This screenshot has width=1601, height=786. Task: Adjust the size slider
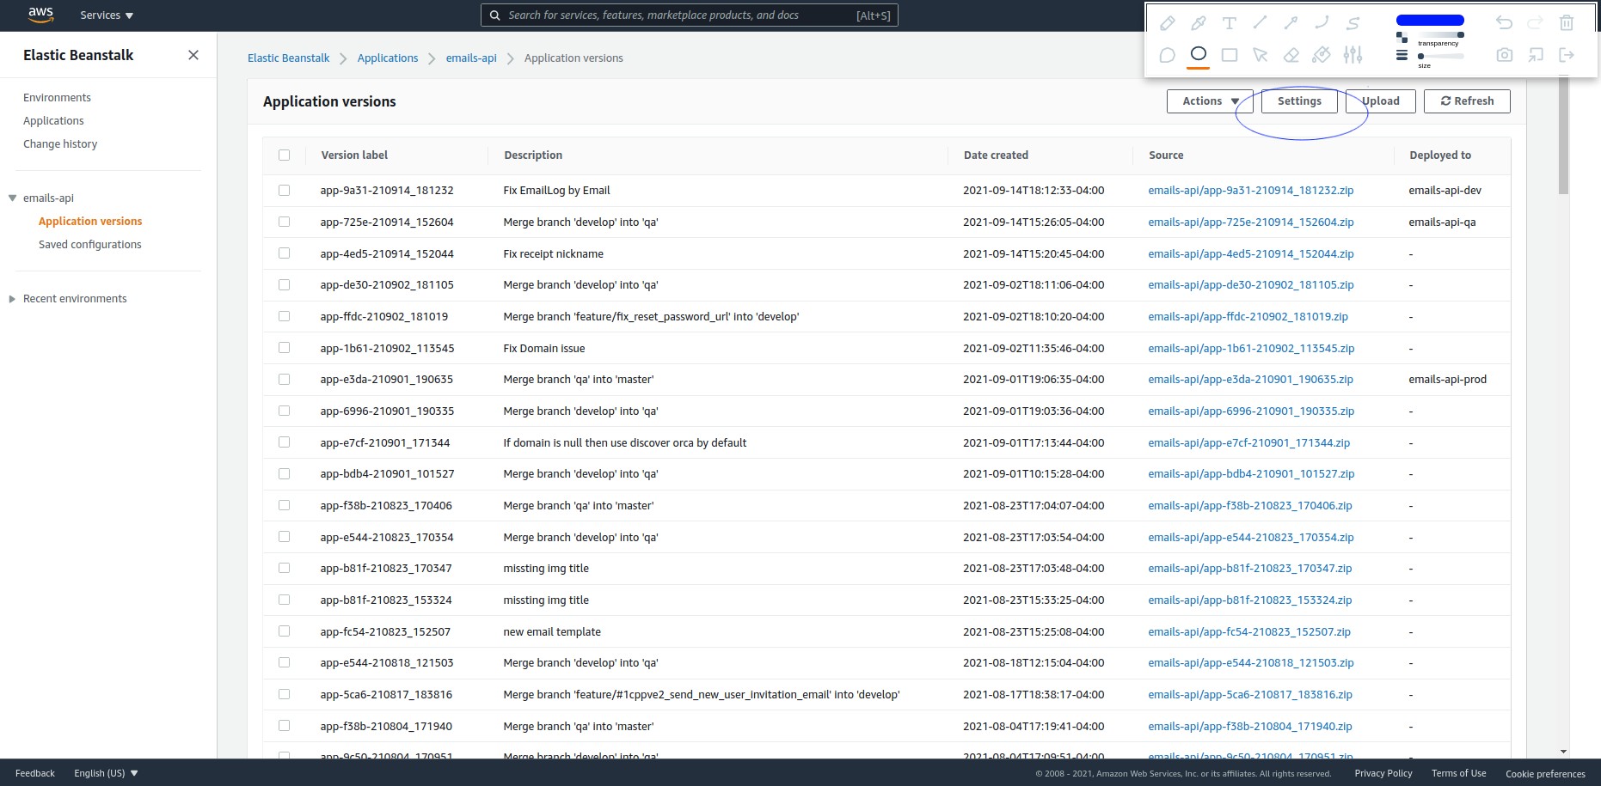[x=1440, y=57]
